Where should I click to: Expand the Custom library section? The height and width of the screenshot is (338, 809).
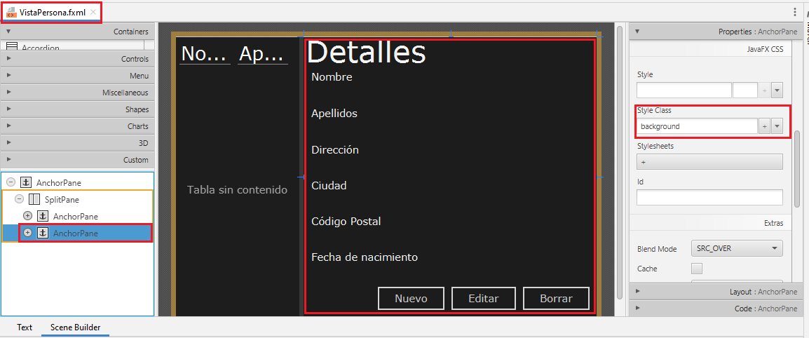pyautogui.click(x=77, y=160)
